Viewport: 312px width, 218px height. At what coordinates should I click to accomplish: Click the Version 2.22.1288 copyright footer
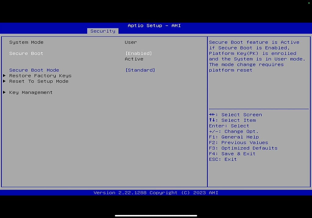pyautogui.click(x=156, y=193)
